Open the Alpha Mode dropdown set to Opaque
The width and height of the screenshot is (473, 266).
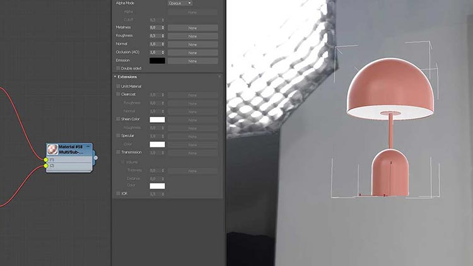coord(180,3)
